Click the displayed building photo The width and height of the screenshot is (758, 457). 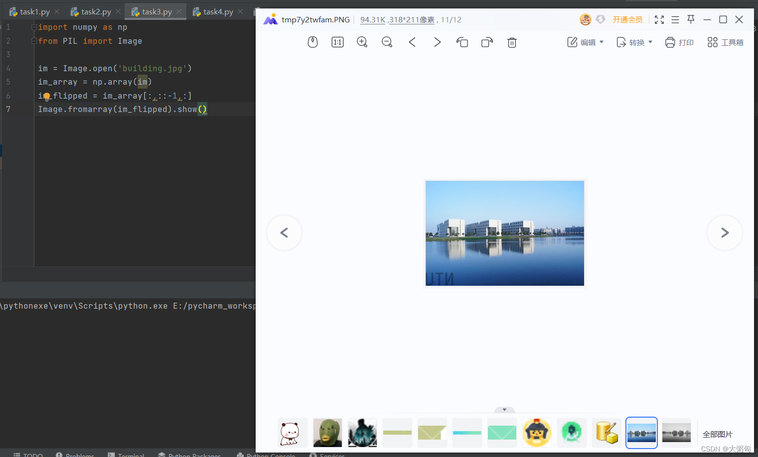(x=504, y=233)
